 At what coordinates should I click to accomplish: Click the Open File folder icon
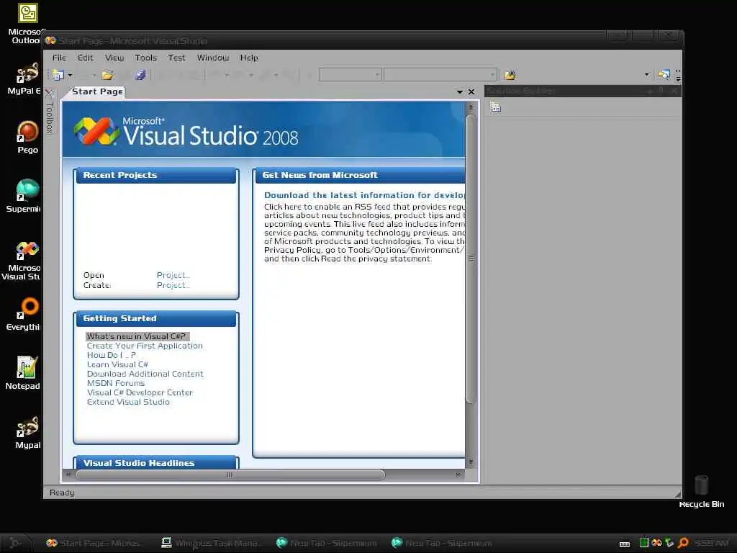[x=108, y=75]
